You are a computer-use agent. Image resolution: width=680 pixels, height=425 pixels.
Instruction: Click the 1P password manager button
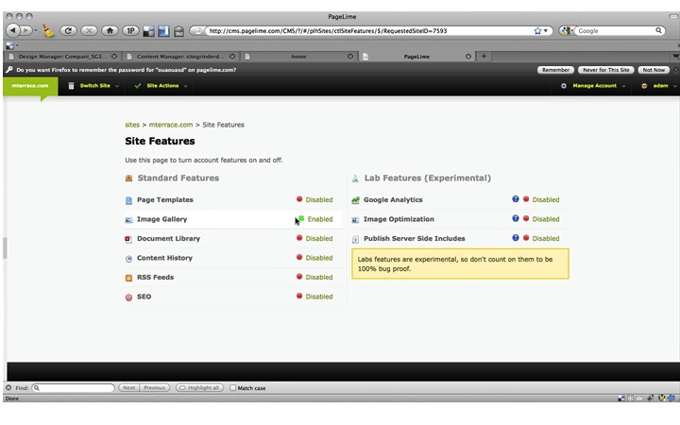(130, 31)
